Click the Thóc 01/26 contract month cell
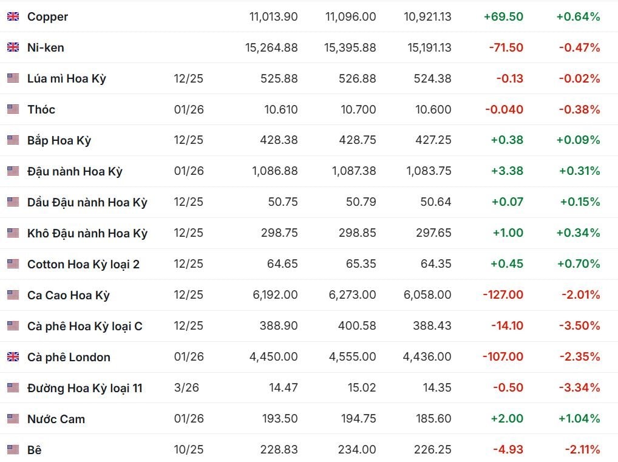Viewport: 618px width, 462px height. (x=188, y=109)
